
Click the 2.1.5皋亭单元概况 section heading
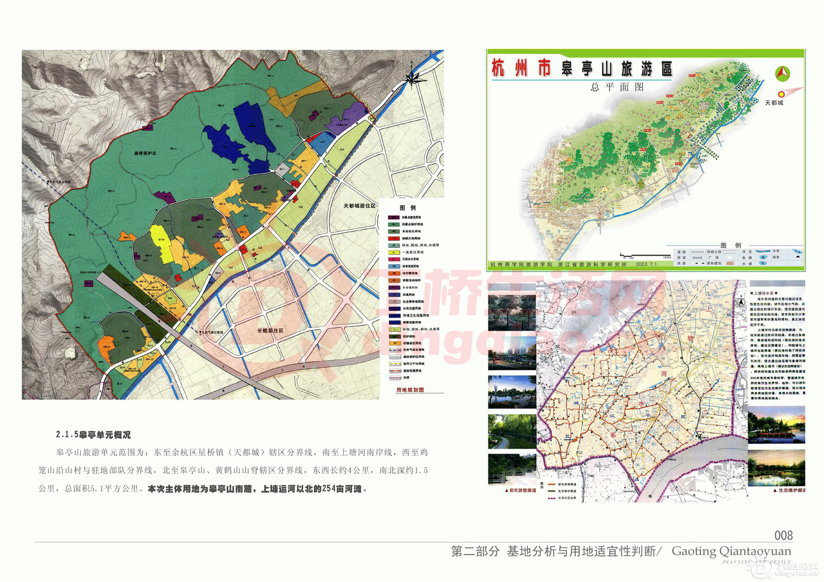[93, 434]
